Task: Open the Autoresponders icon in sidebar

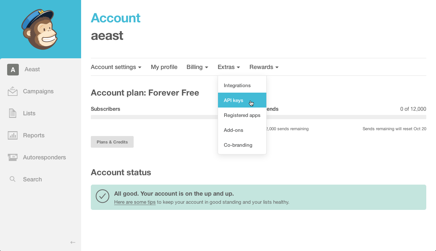Action: 13,157
